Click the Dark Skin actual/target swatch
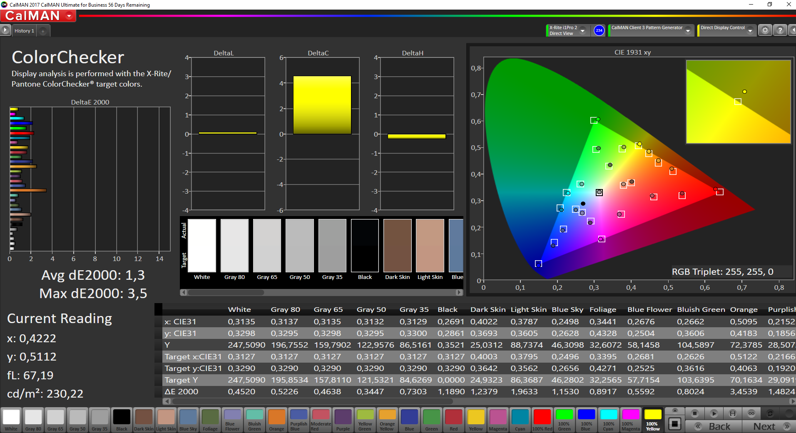This screenshot has width=796, height=433. coord(398,246)
